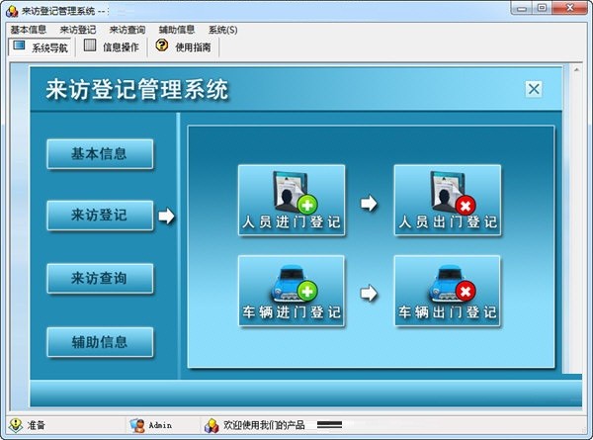Click the Admin status bar text
Screen dimensions: 593x440
[x=160, y=425]
